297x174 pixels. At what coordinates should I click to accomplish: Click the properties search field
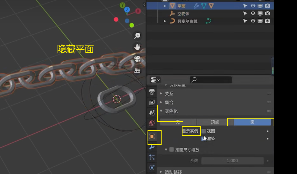click(211, 80)
